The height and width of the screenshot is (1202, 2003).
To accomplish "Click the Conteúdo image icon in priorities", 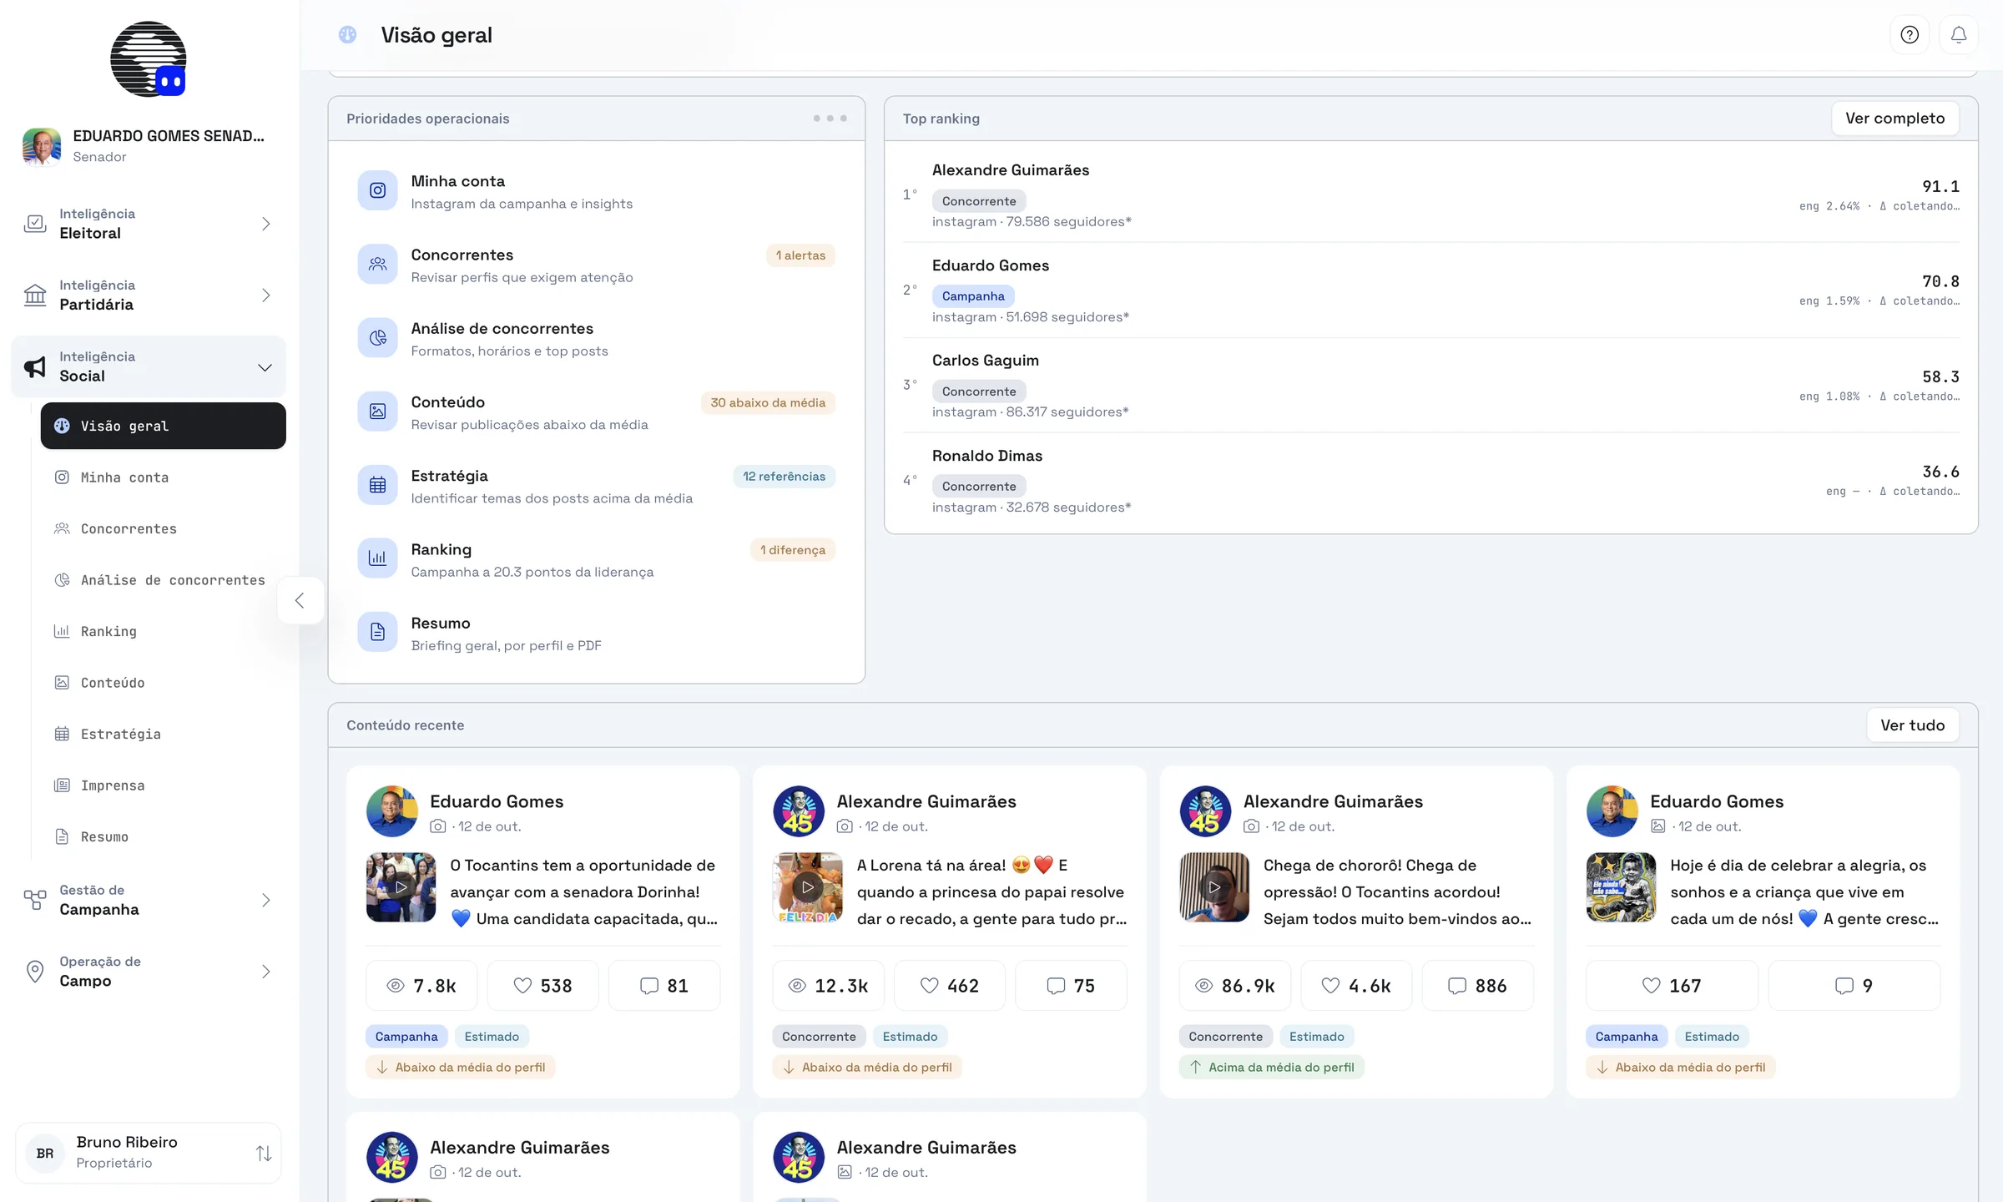I will (377, 412).
